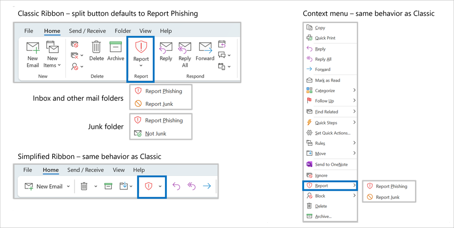Expand Move submenu in the context menu
The height and width of the screenshot is (228, 454).
330,154
